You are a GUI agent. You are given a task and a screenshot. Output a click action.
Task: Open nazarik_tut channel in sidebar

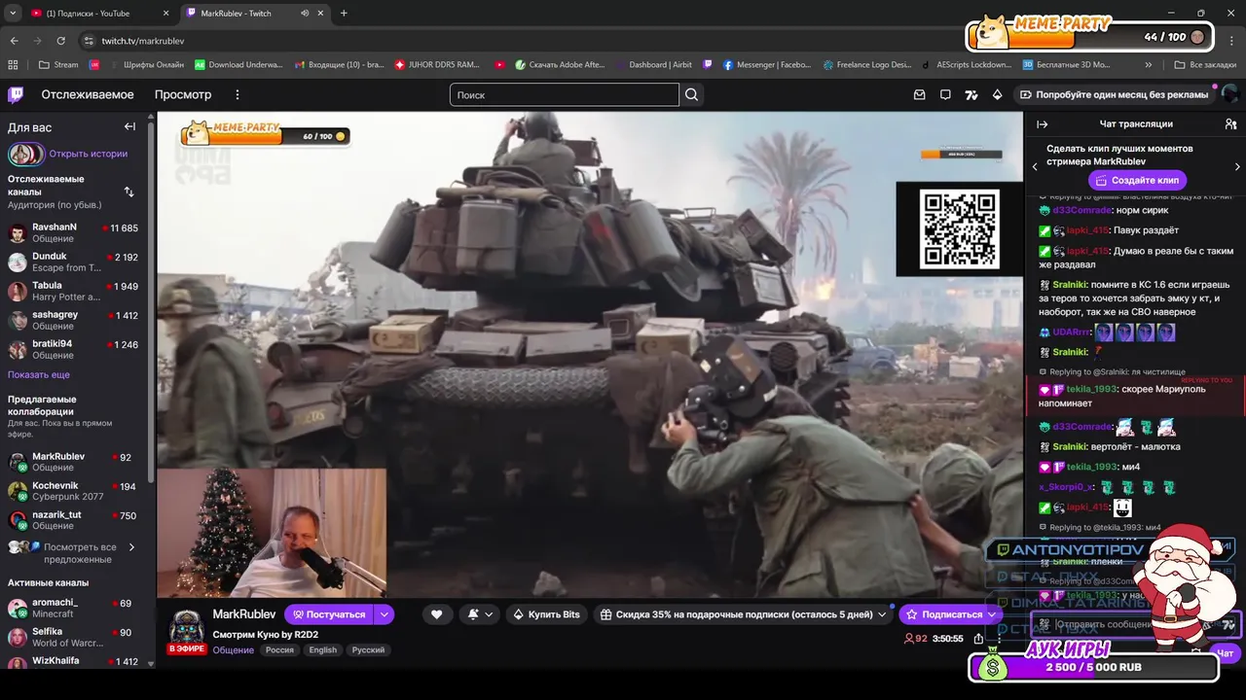tap(73, 520)
